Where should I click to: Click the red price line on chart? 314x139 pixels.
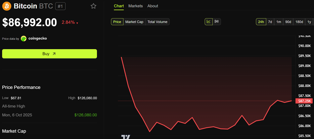point(206,127)
